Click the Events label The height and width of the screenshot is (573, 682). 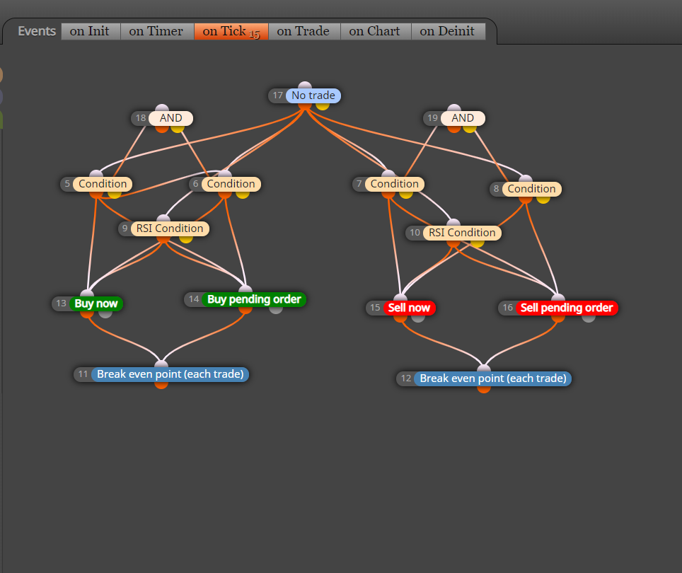[x=37, y=31]
